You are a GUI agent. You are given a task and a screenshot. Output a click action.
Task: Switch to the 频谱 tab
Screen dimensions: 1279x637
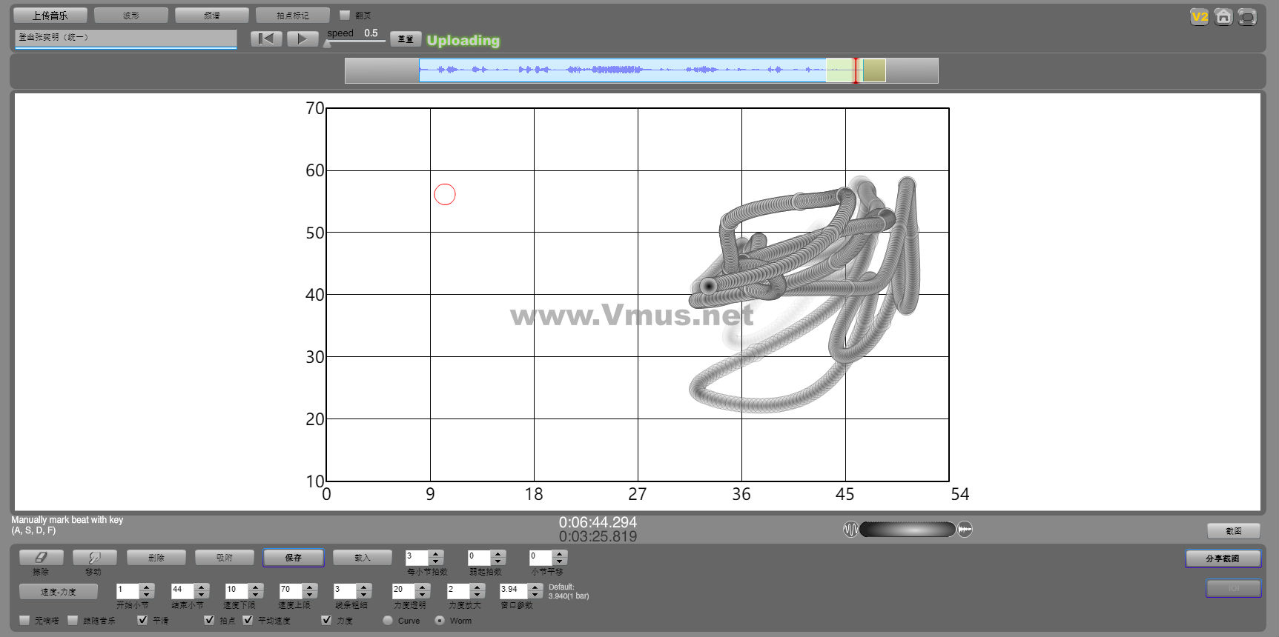pyautogui.click(x=212, y=15)
